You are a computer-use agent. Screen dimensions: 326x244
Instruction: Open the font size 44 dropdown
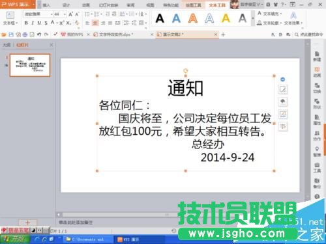tap(65, 14)
